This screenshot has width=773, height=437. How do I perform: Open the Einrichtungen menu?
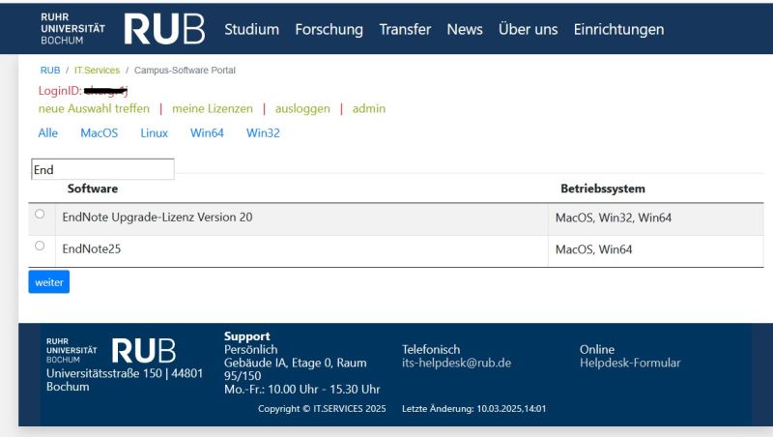(x=618, y=29)
